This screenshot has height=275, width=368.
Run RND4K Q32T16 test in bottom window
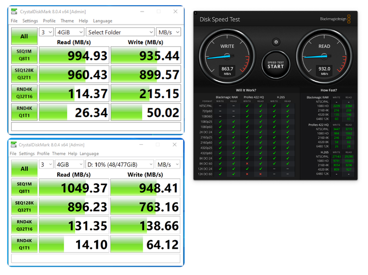pos(24,225)
